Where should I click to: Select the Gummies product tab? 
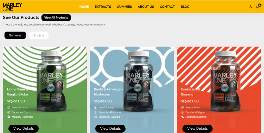15,35
